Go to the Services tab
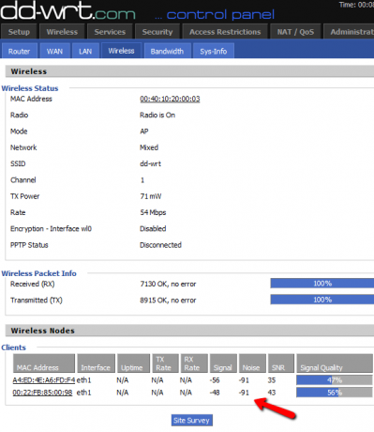The width and height of the screenshot is (374, 432). 110,32
